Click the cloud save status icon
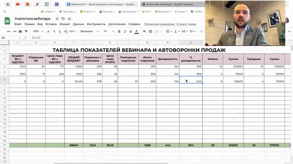The width and height of the screenshot is (293, 164). (x=69, y=19)
